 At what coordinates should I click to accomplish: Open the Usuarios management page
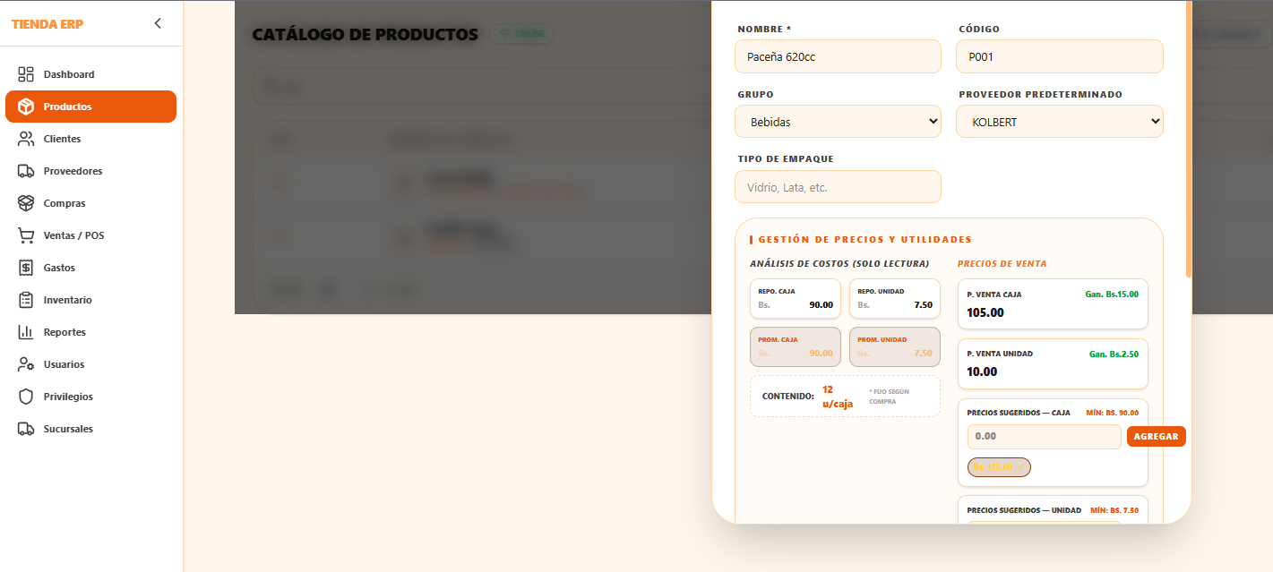pyautogui.click(x=90, y=364)
